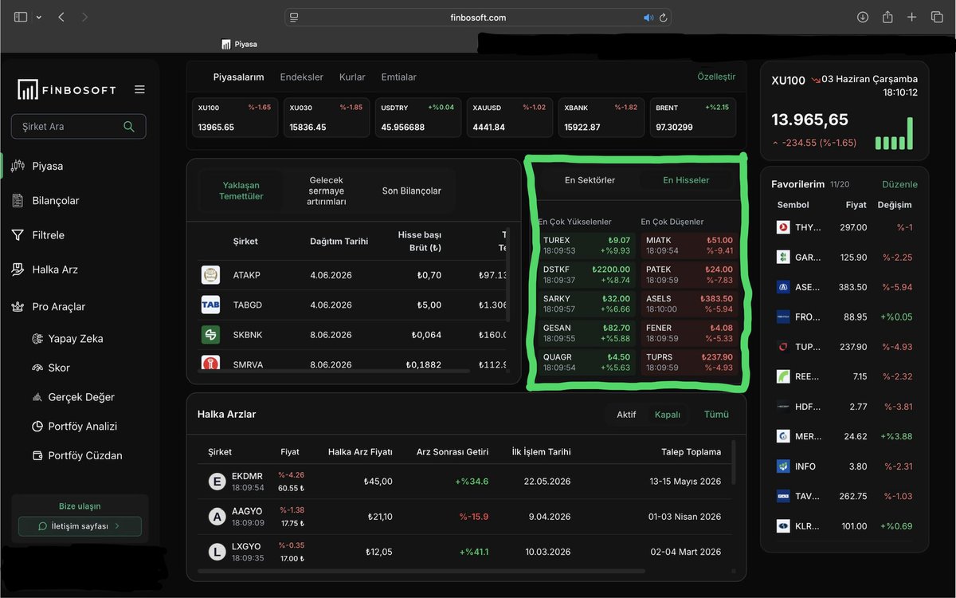
Task: Click the LXGYO letter avatar
Action: point(217,552)
